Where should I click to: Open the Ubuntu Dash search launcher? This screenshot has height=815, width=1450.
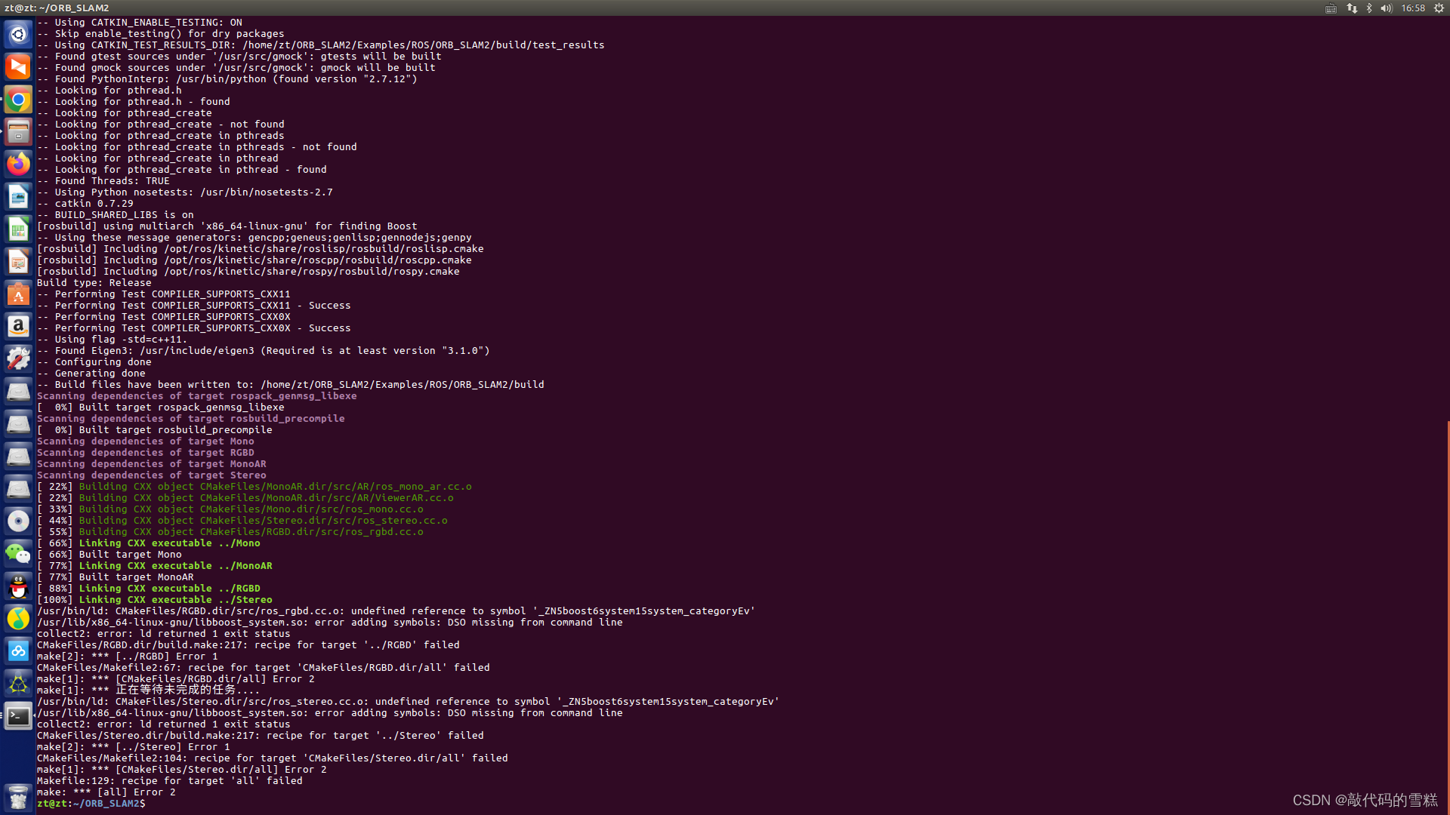tap(18, 35)
